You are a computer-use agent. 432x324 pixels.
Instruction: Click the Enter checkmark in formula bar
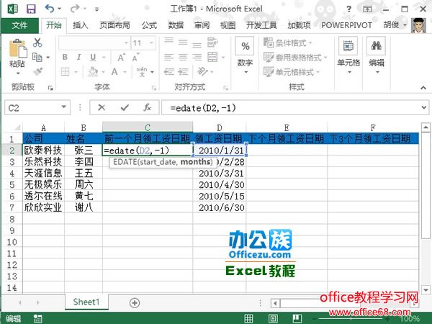pos(125,107)
